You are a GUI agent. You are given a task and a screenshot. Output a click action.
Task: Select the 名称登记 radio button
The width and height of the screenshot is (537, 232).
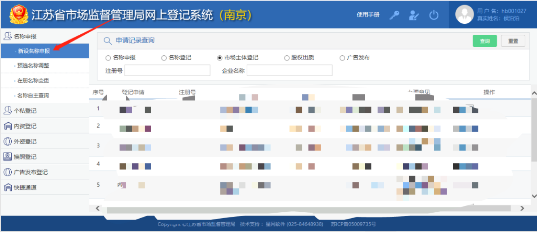tap(164, 58)
